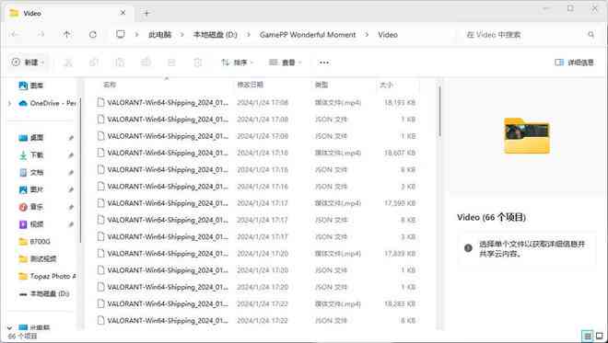Click the Share toolbar icon
Image resolution: width=608 pixels, height=343 pixels.
[x=171, y=63]
